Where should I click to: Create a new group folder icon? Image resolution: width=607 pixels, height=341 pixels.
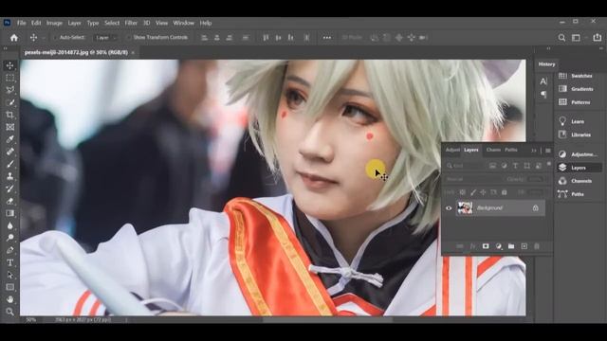pyautogui.click(x=511, y=246)
